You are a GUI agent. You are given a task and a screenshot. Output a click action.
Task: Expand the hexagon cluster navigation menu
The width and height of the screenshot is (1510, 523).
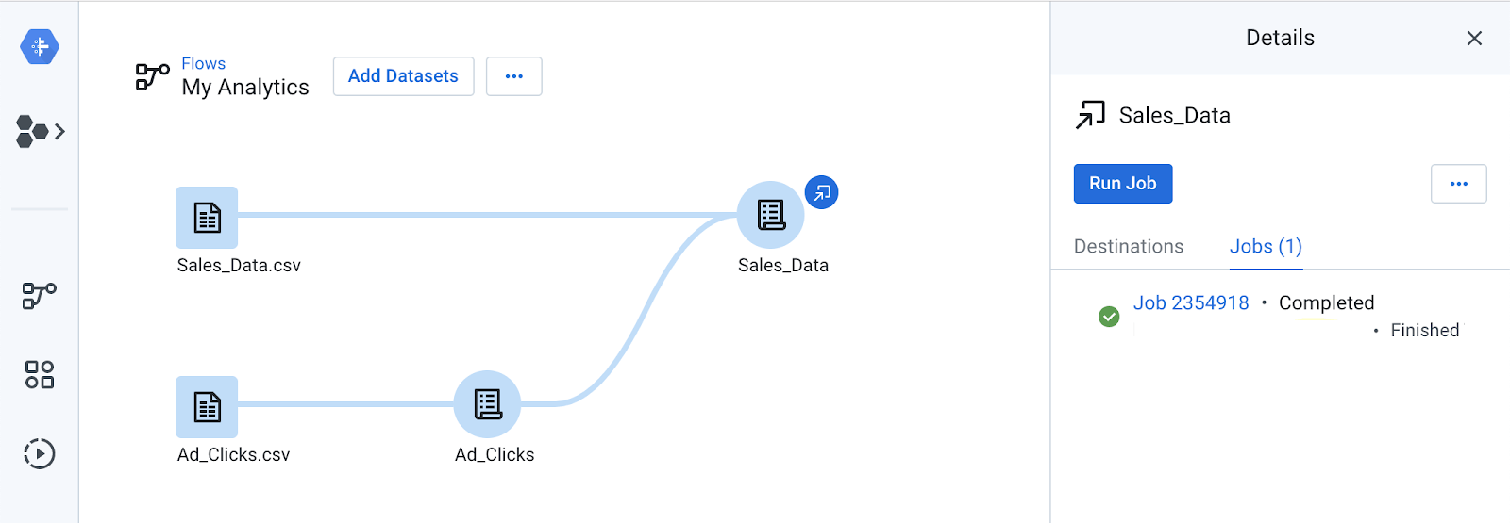[41, 131]
